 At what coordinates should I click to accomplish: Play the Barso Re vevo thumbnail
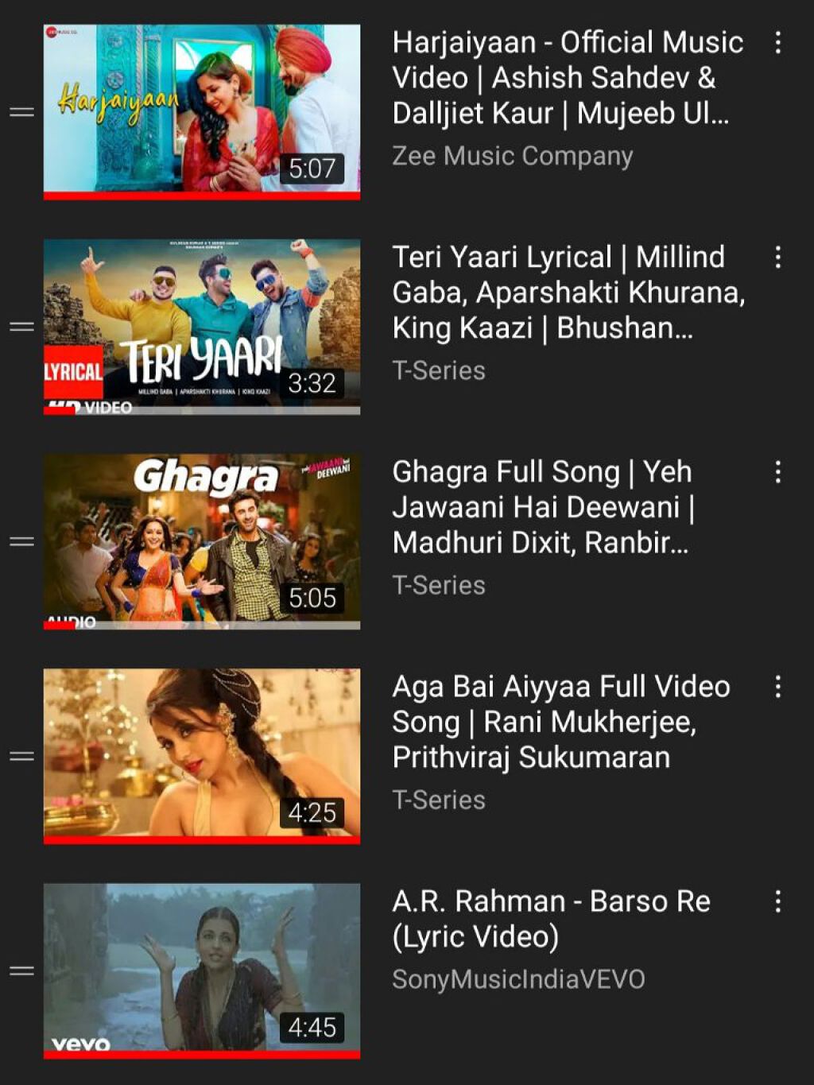[x=202, y=971]
